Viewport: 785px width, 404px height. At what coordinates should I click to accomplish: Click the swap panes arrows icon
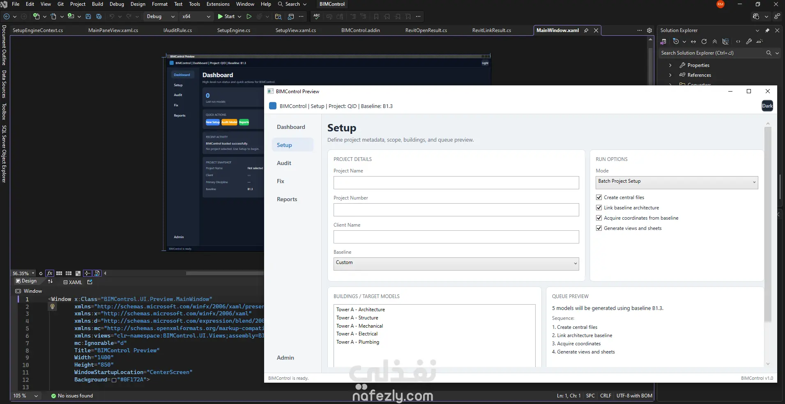(x=51, y=282)
